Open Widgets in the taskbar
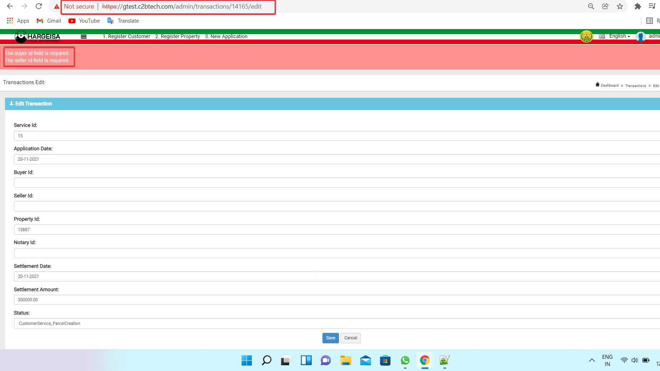Image resolution: width=660 pixels, height=371 pixels. tap(306, 360)
